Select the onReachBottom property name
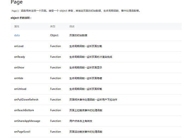 (24, 110)
